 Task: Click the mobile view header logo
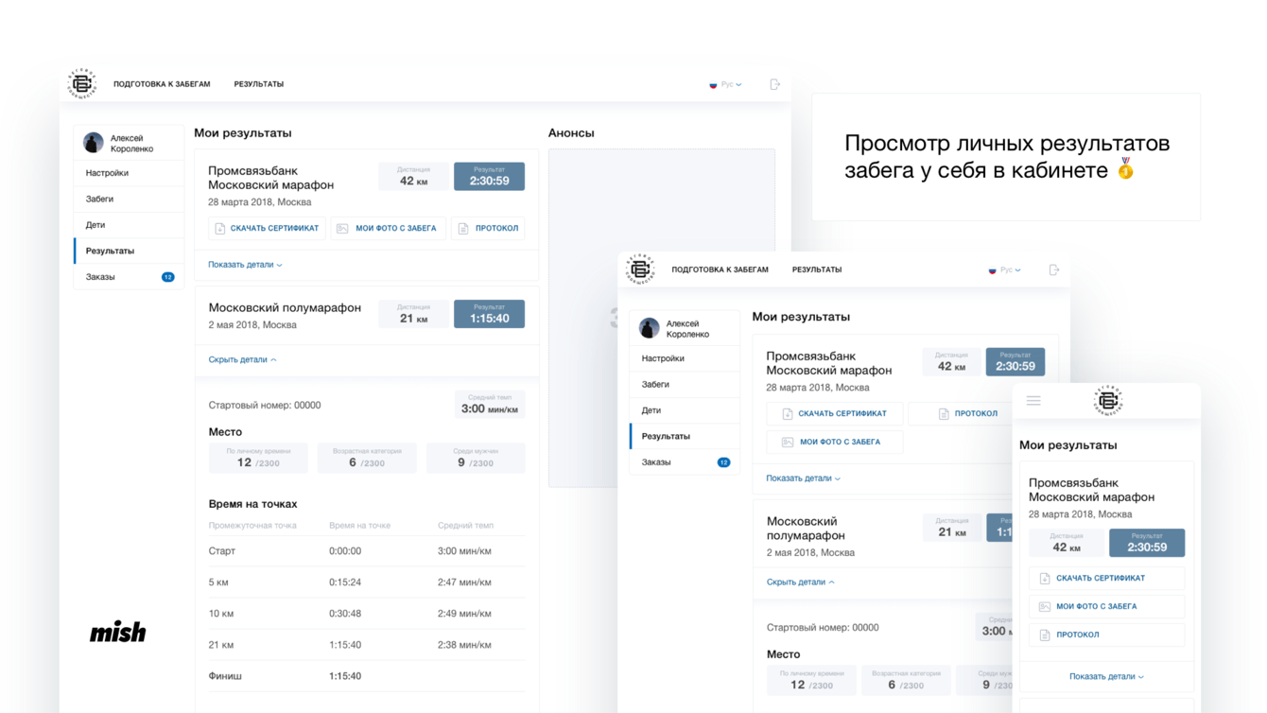(1107, 400)
